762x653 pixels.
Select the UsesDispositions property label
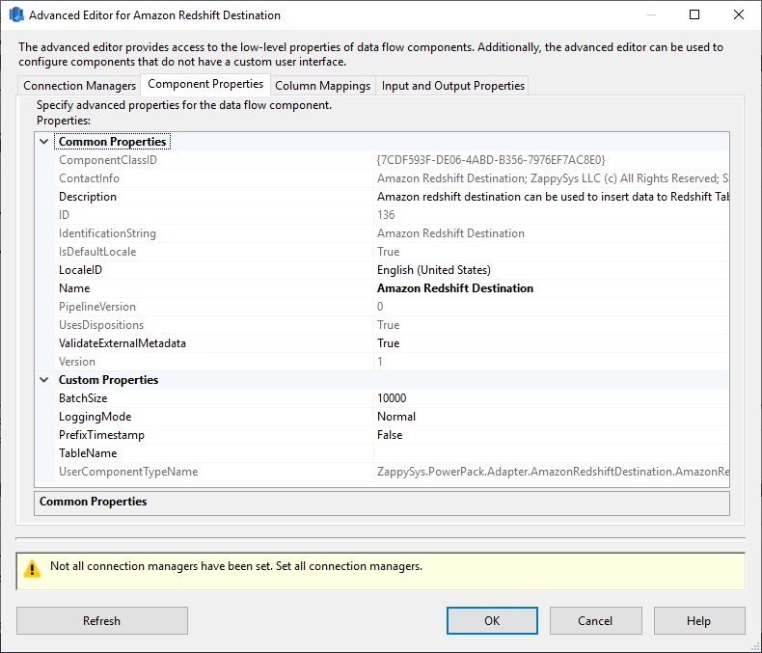pyautogui.click(x=101, y=325)
